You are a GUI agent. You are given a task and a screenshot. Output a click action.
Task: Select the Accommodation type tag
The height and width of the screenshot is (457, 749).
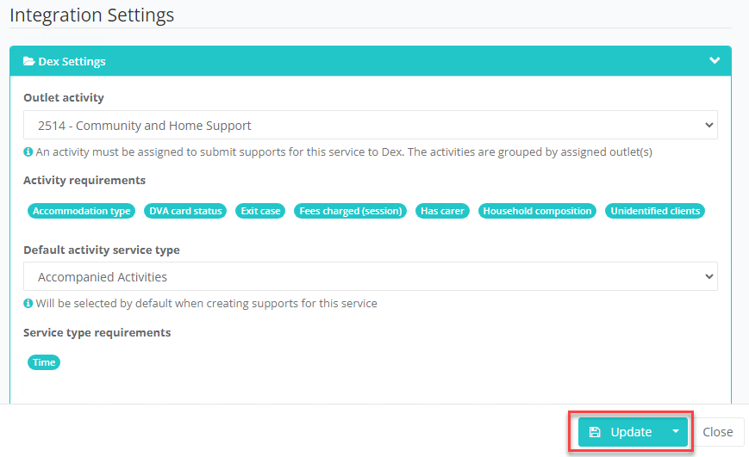[82, 211]
